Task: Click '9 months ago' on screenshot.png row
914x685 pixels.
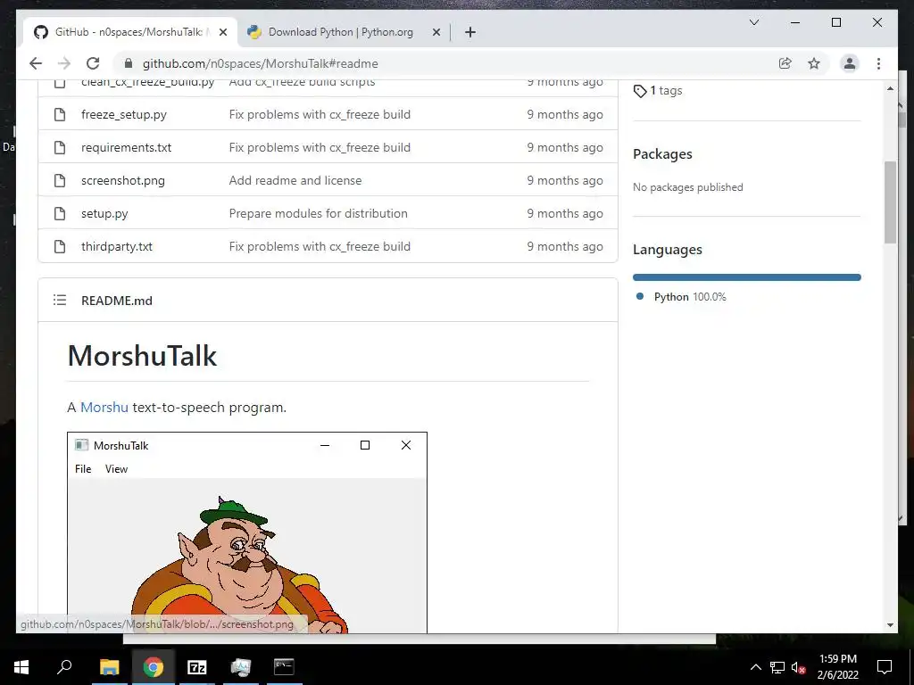Action: 565,180
